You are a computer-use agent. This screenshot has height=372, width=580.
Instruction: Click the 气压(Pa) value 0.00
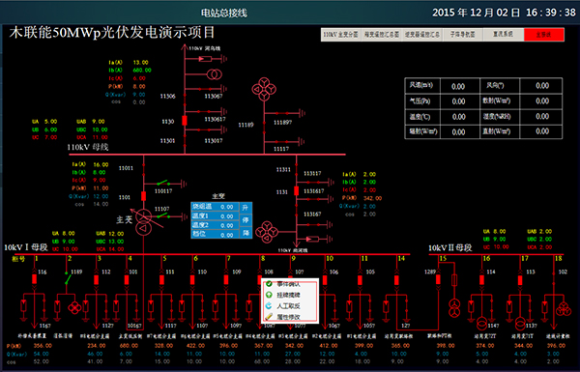click(x=458, y=101)
